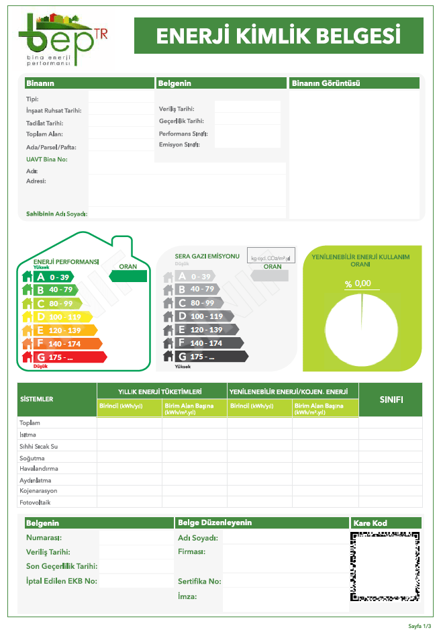Click the Numarası field
Screen dimensions: 441x632
tap(136, 538)
